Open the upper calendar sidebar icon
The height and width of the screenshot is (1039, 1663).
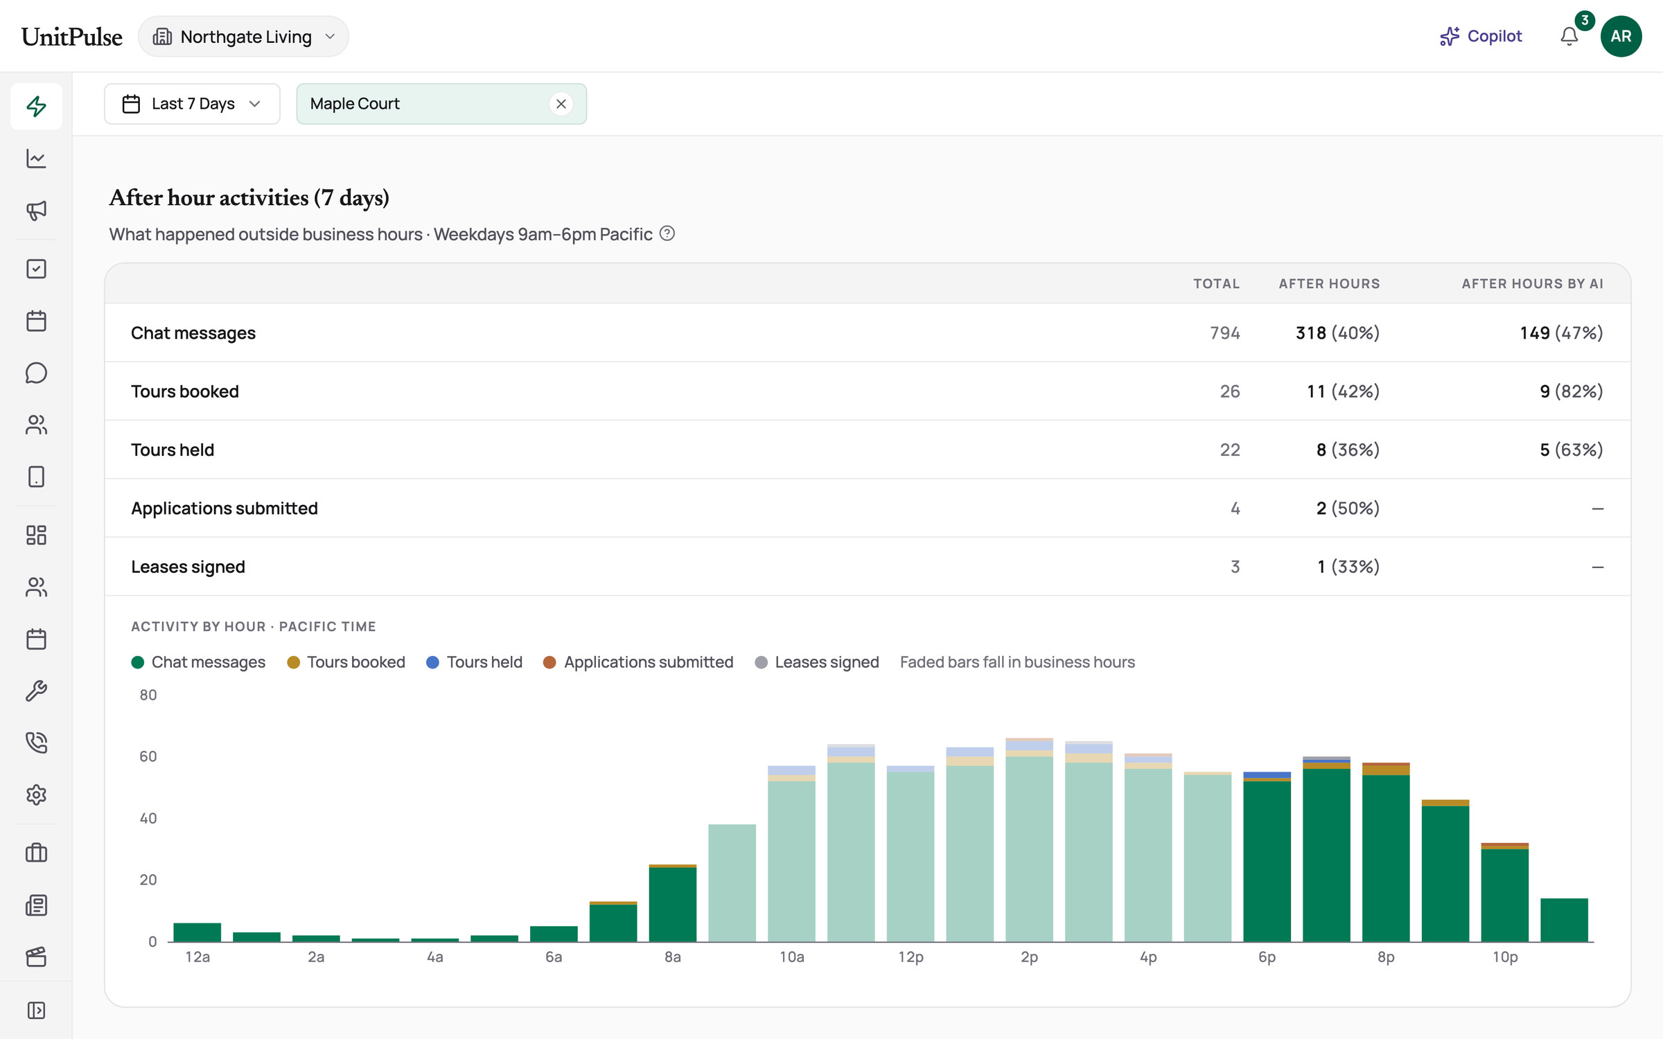pos(36,321)
